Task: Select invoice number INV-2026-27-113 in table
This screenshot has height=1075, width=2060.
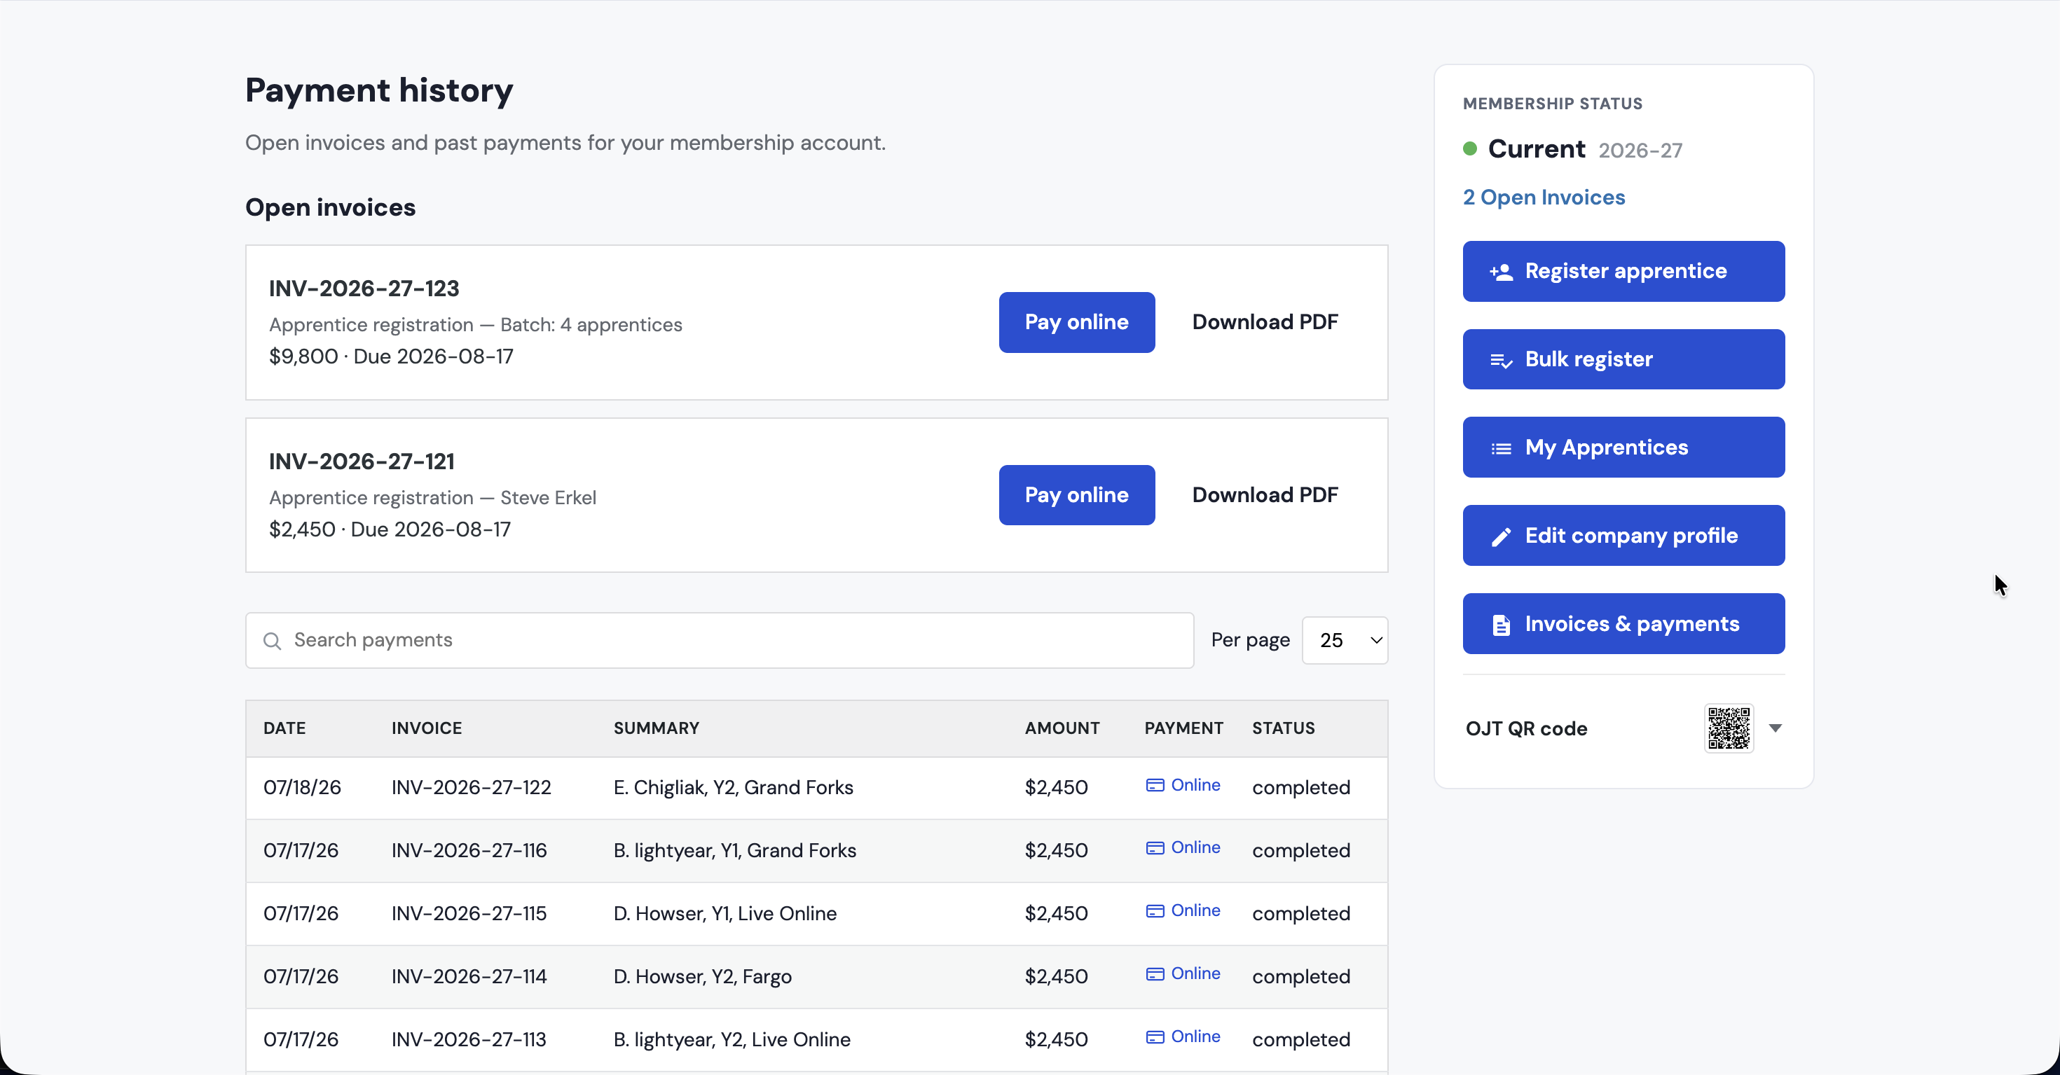Action: pyautogui.click(x=469, y=1040)
